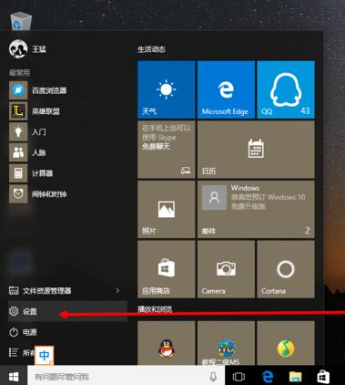Open 闹钟和时钟 alarm app
Image resolution: width=345 pixels, height=385 pixels.
(38, 193)
